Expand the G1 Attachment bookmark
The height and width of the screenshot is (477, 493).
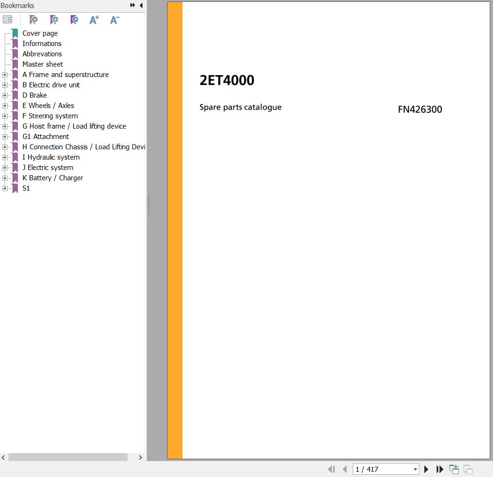click(5, 137)
